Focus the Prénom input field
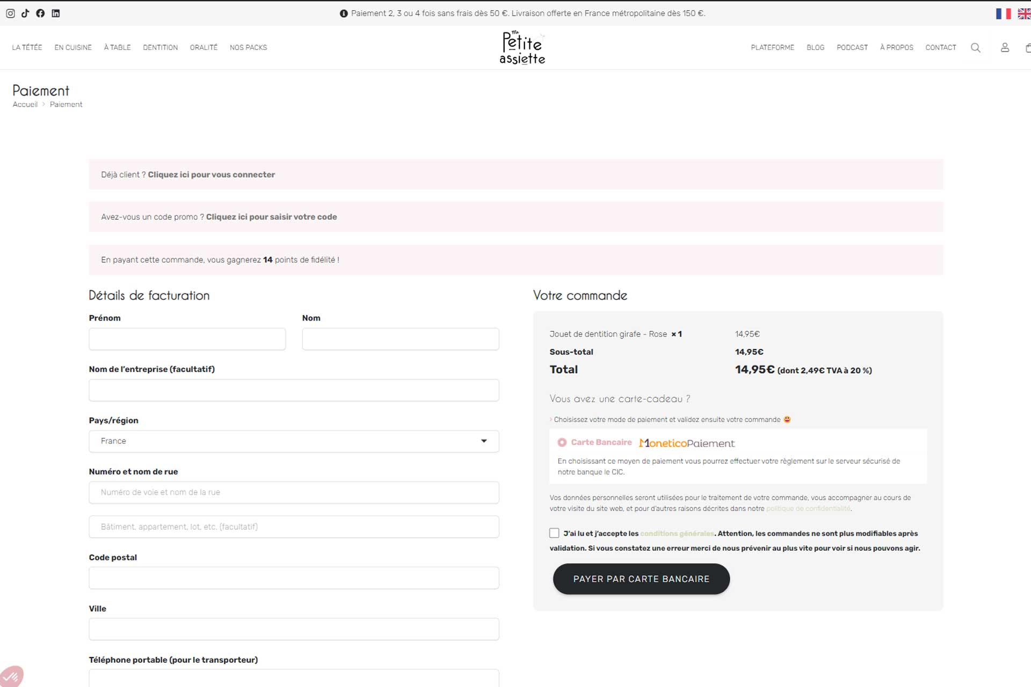The width and height of the screenshot is (1031, 687). (x=187, y=339)
